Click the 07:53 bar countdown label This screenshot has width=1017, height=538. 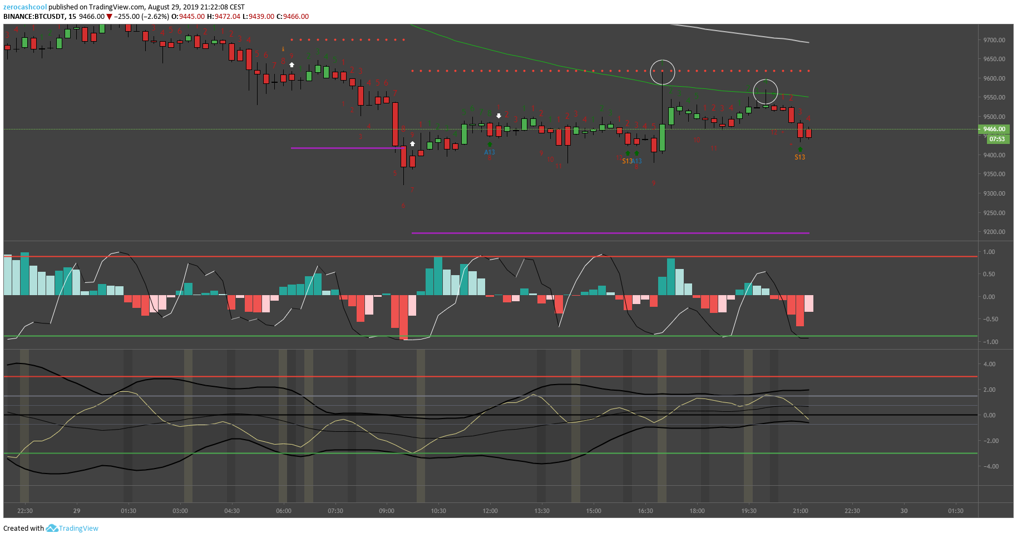(997, 139)
